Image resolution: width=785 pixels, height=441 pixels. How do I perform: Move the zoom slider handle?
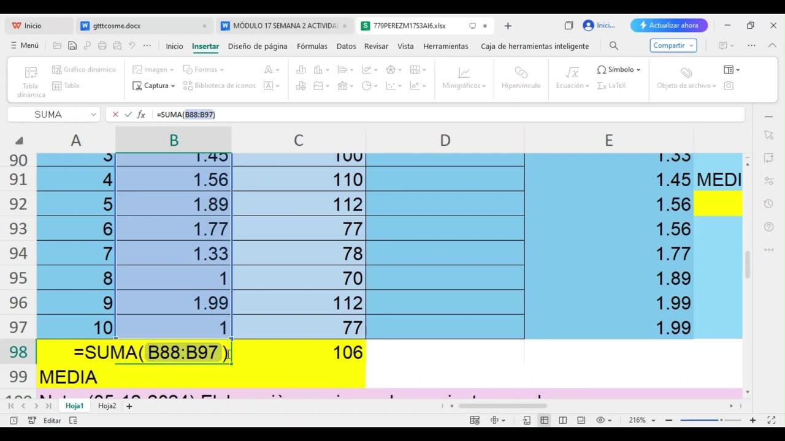point(721,420)
